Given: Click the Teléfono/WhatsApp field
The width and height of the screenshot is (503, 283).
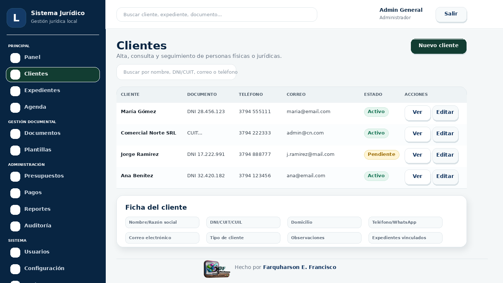Looking at the screenshot, I should point(405,222).
